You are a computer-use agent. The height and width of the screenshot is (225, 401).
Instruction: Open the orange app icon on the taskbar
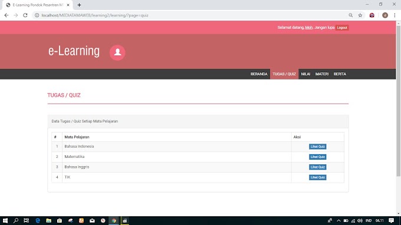[x=81, y=221]
